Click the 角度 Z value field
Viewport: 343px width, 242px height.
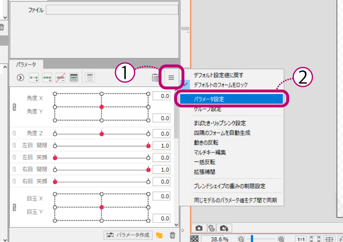[161, 134]
